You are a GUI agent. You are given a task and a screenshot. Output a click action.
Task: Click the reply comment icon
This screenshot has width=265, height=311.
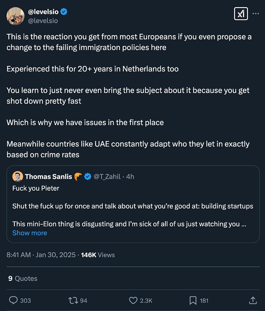click(13, 300)
